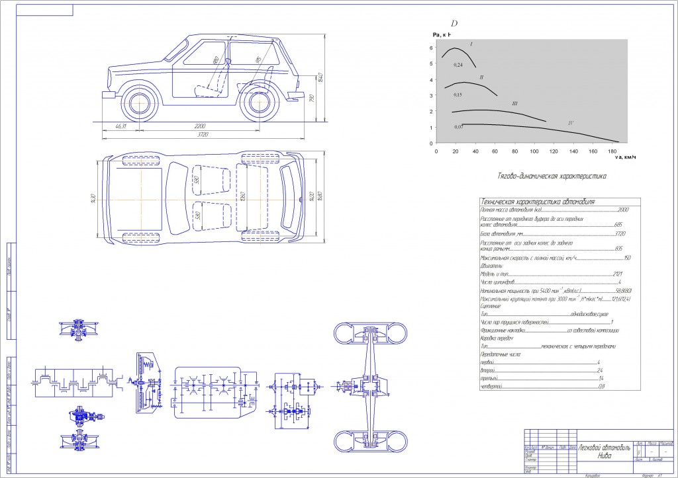The width and height of the screenshot is (678, 478).
Task: Select the 'Полная масса автомобиля' row value 2000
Action: click(x=623, y=210)
